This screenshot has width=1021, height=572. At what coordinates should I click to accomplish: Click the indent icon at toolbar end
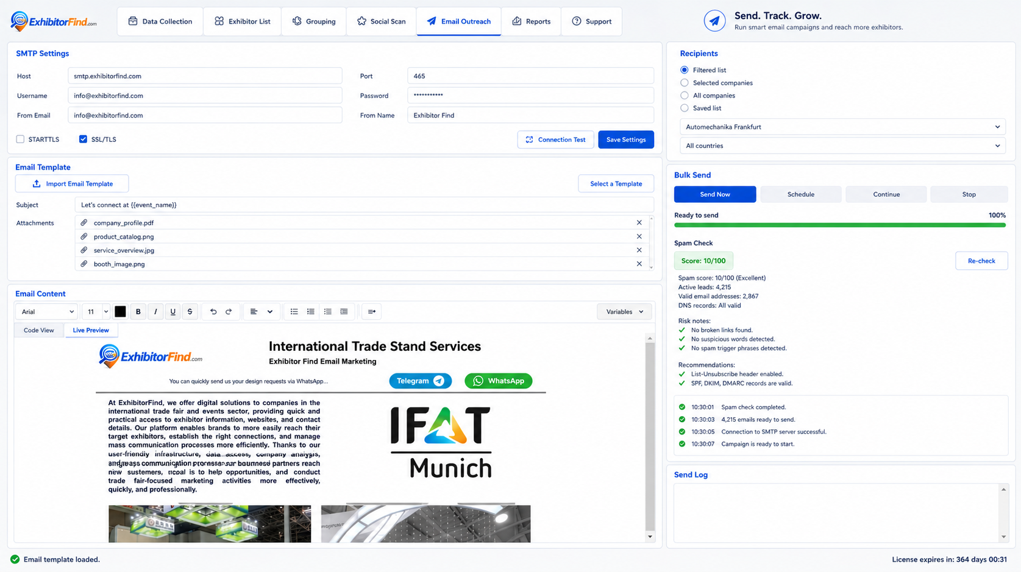tap(372, 312)
